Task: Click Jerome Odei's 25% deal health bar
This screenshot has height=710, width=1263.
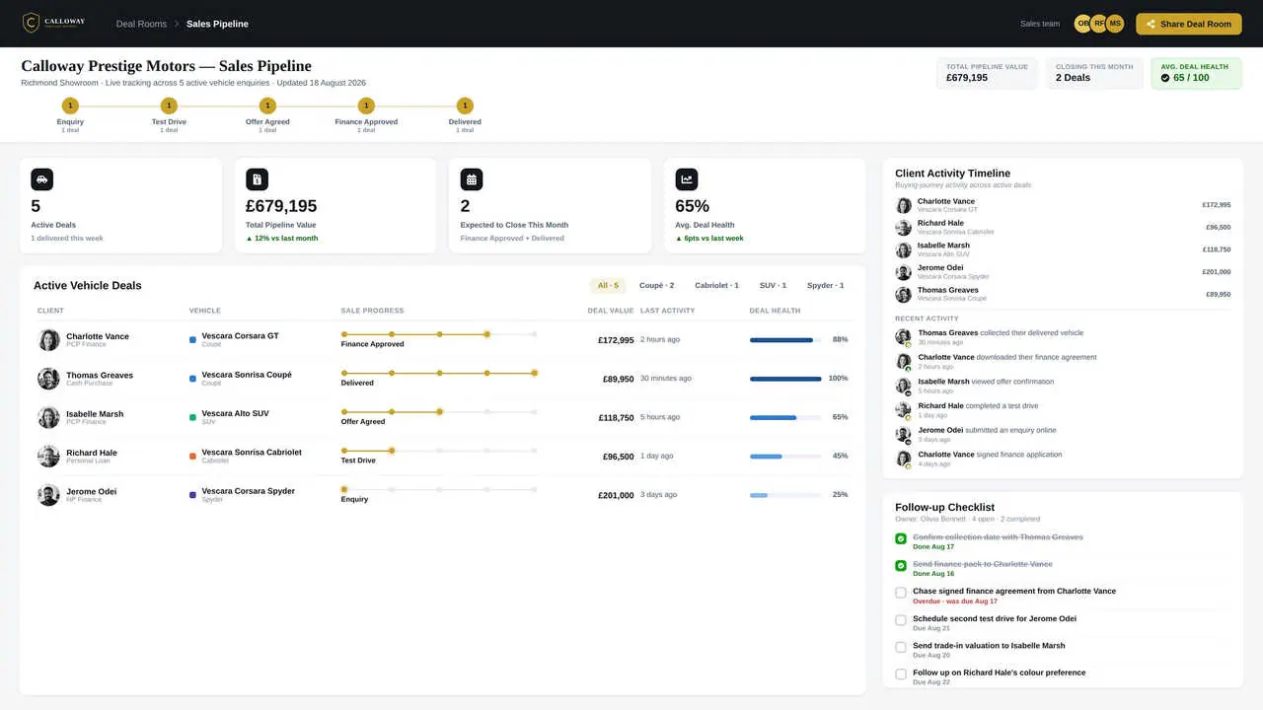Action: tap(785, 495)
